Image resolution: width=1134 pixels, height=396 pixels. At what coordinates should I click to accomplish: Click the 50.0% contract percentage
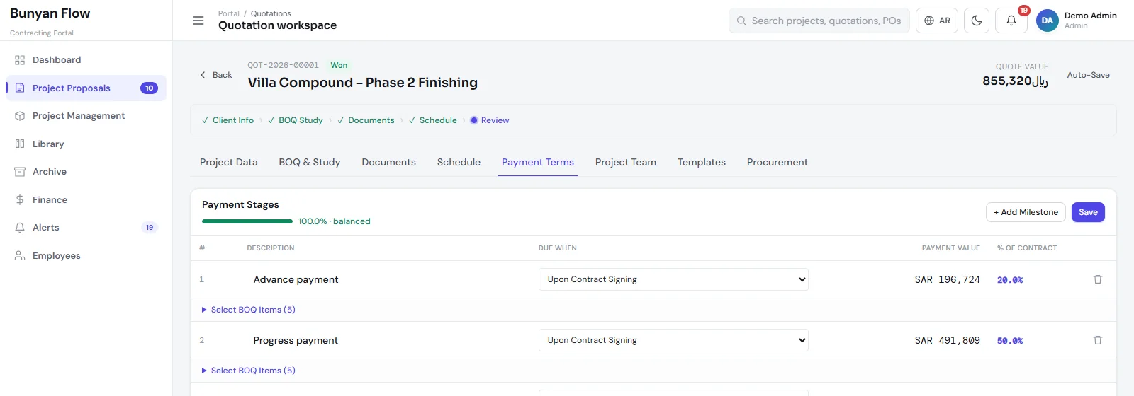(1010, 341)
